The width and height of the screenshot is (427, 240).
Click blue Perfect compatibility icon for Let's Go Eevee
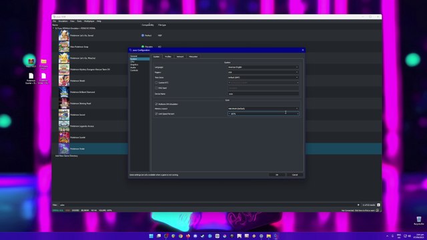pyautogui.click(x=143, y=35)
